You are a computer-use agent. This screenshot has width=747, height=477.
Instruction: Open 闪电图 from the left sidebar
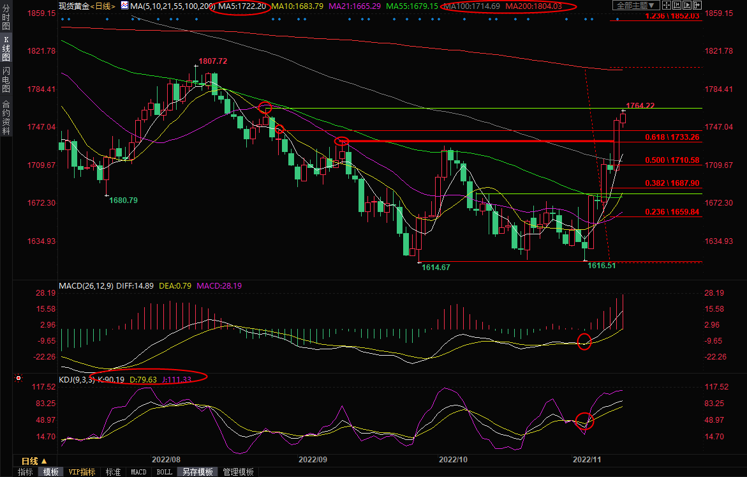(x=6, y=80)
